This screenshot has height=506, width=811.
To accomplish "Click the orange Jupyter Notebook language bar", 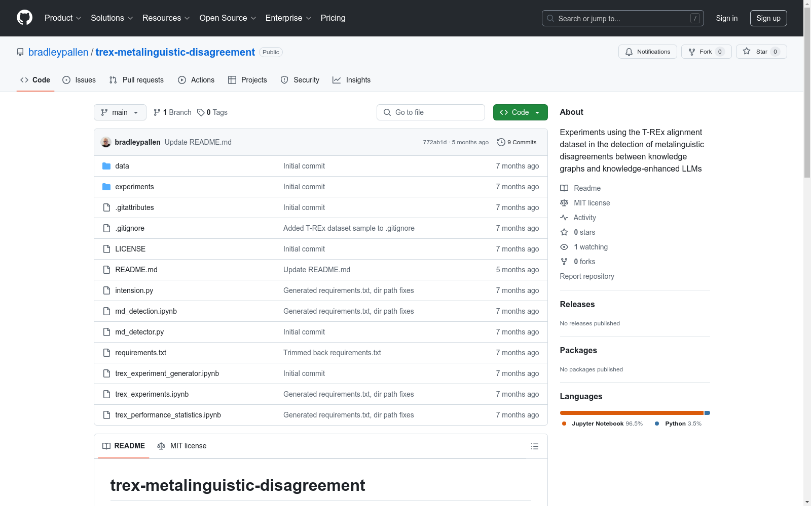I will [632, 413].
